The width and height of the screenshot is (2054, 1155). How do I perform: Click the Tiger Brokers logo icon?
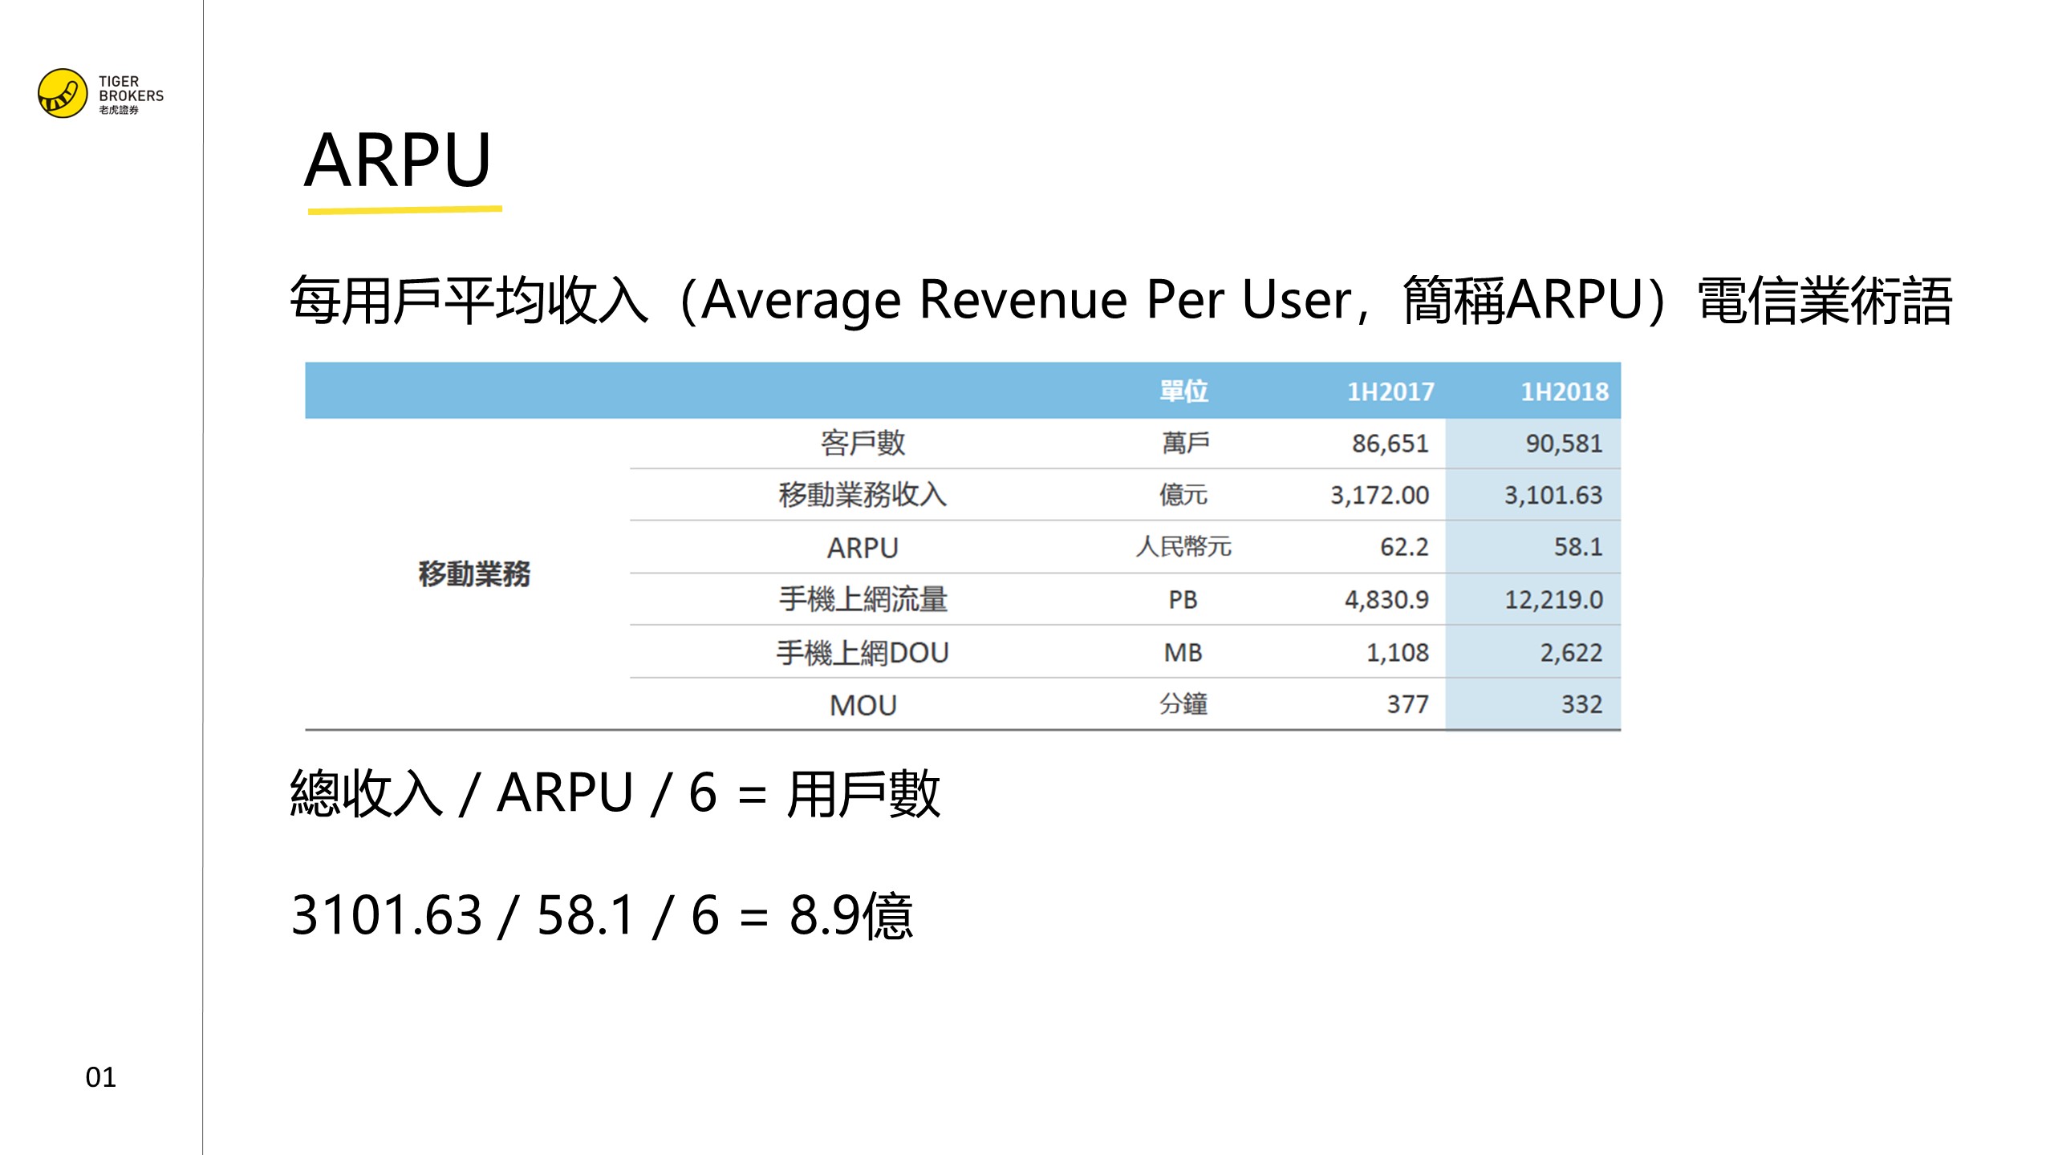point(63,94)
